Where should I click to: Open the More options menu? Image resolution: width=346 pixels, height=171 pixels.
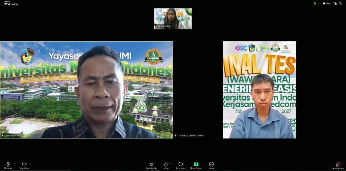(x=212, y=165)
